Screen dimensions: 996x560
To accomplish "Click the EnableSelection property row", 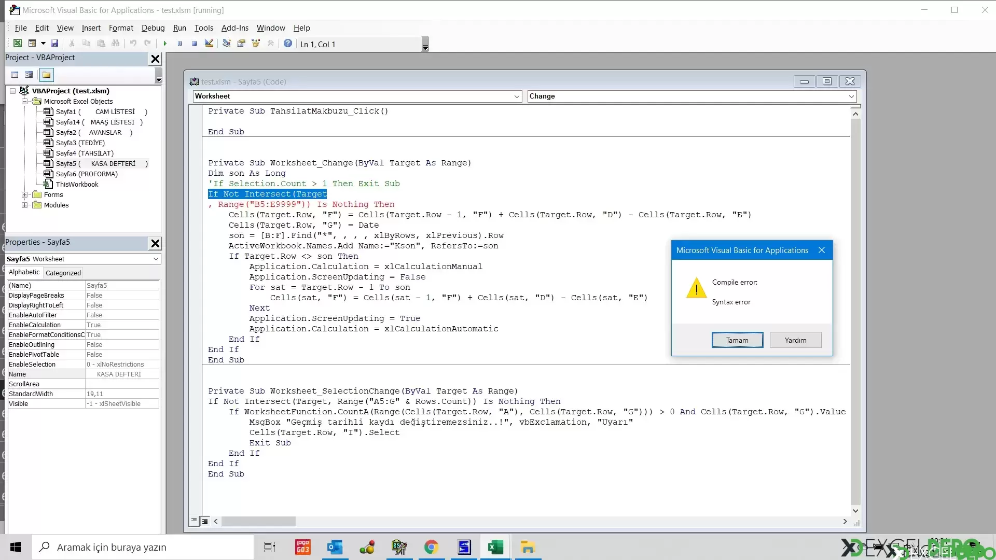I will coord(83,365).
